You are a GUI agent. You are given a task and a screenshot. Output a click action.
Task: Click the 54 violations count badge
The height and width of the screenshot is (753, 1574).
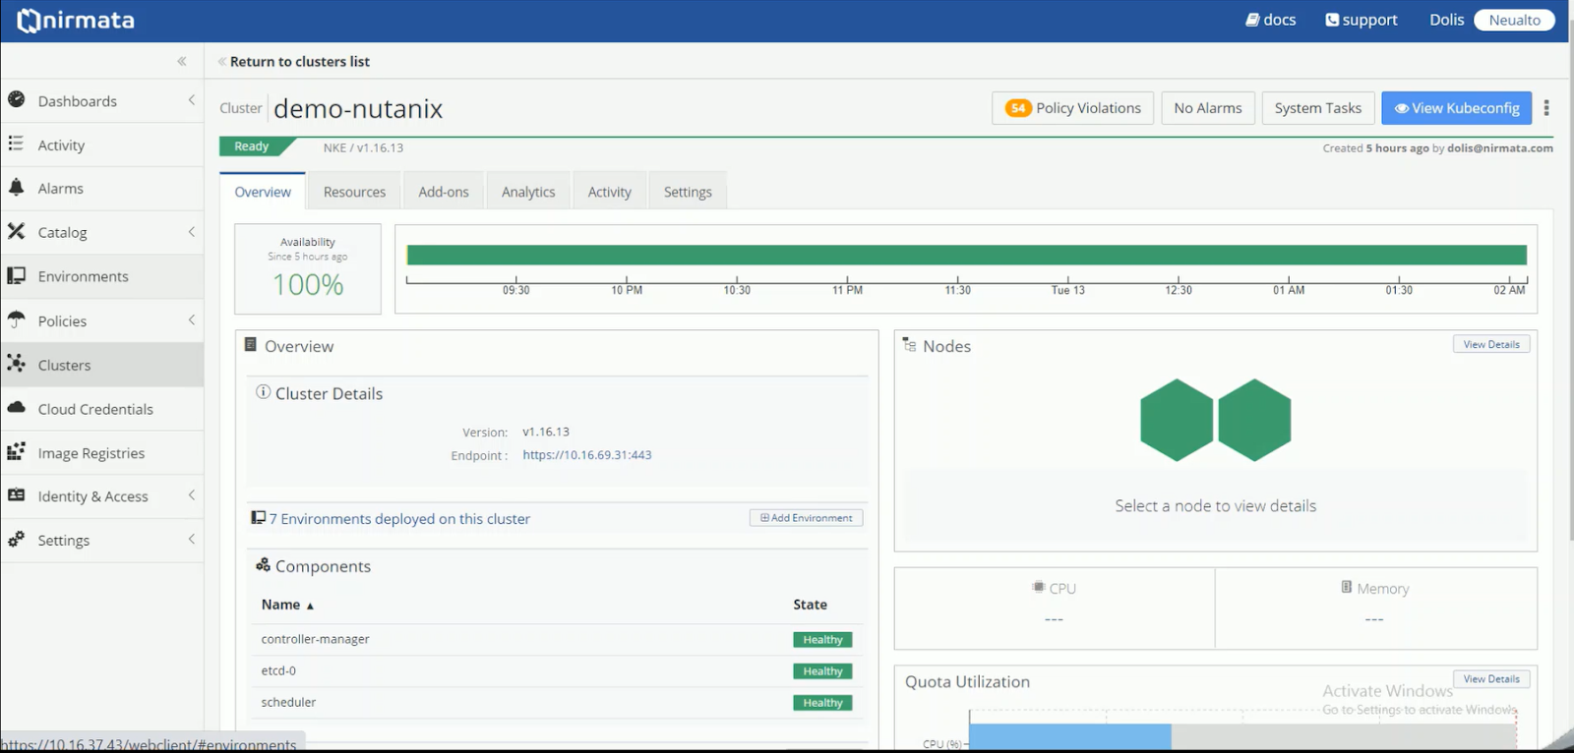coord(1018,108)
